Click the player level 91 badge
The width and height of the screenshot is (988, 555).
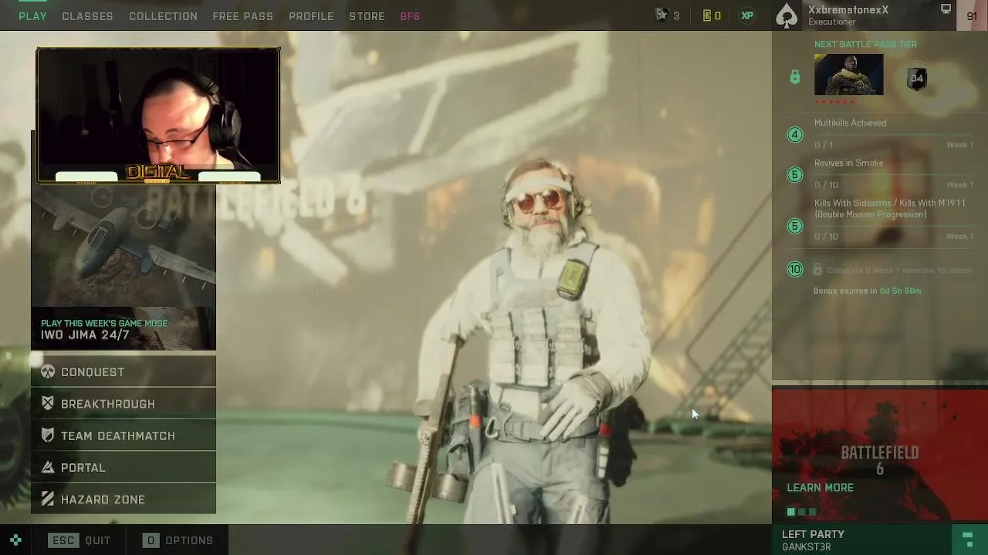(x=972, y=15)
